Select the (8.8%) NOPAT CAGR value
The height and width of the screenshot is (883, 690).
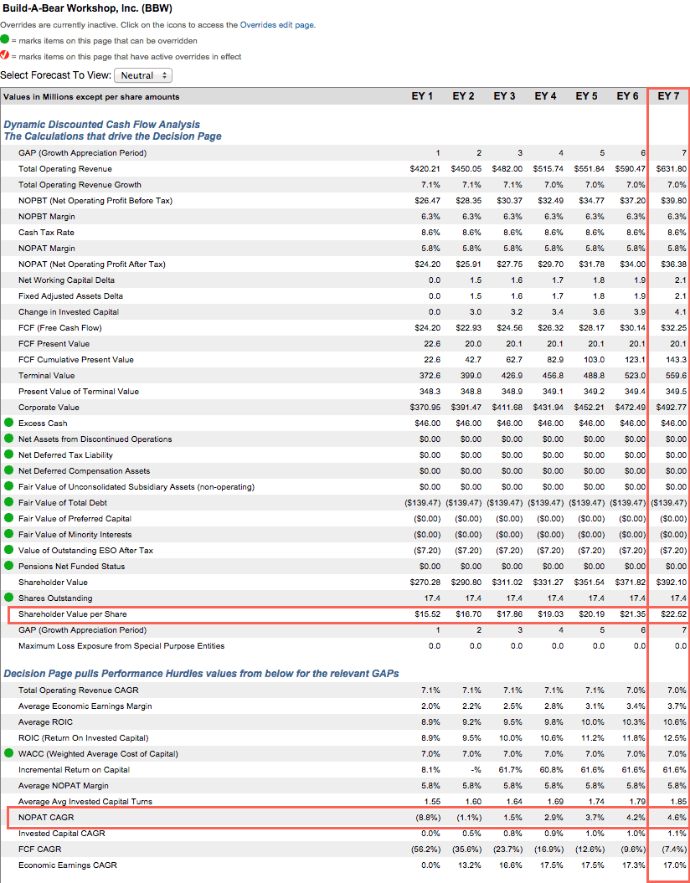pyautogui.click(x=428, y=817)
